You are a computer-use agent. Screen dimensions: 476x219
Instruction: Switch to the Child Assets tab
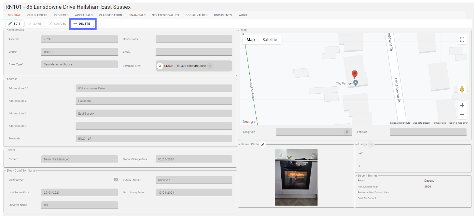point(37,15)
